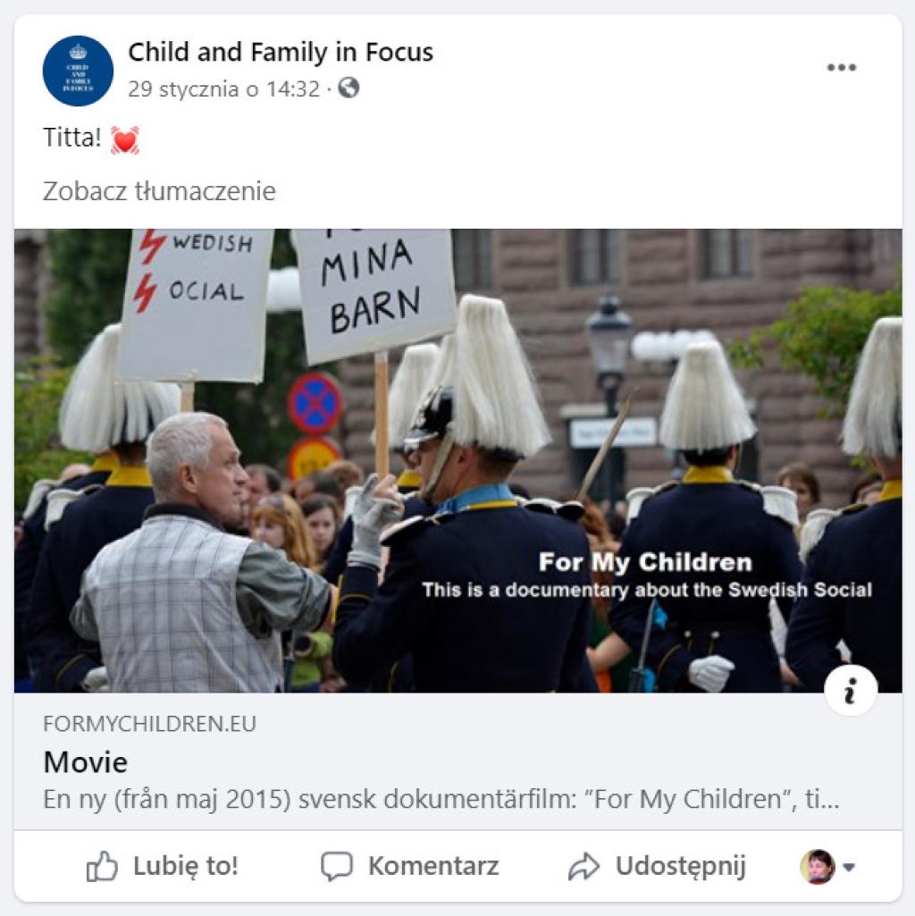This screenshot has width=915, height=916.
Task: Click the public globe privacy icon
Action: 348,88
